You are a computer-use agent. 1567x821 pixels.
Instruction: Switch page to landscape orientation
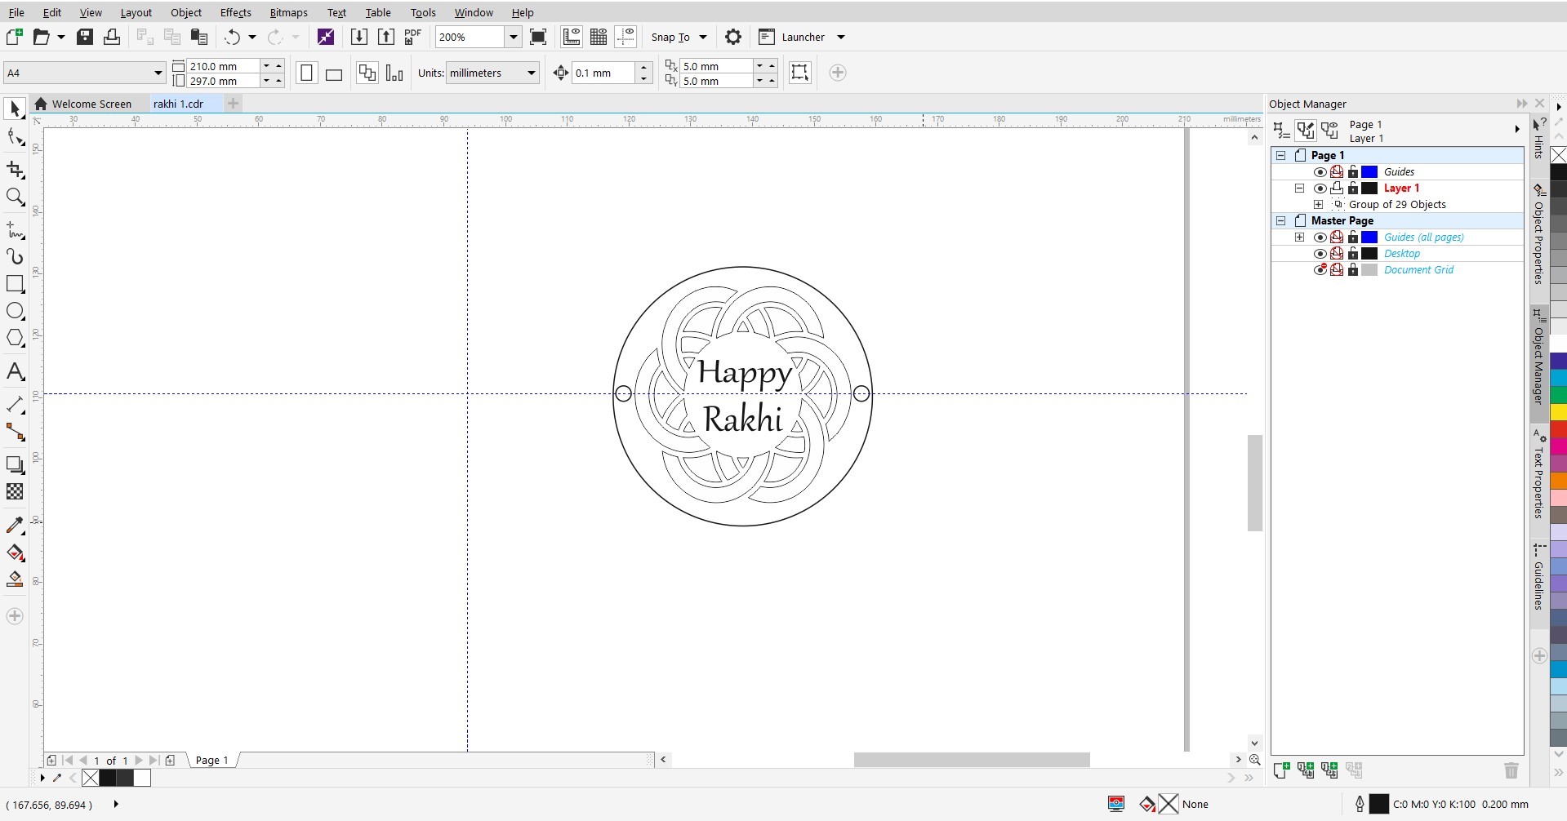[x=334, y=73]
